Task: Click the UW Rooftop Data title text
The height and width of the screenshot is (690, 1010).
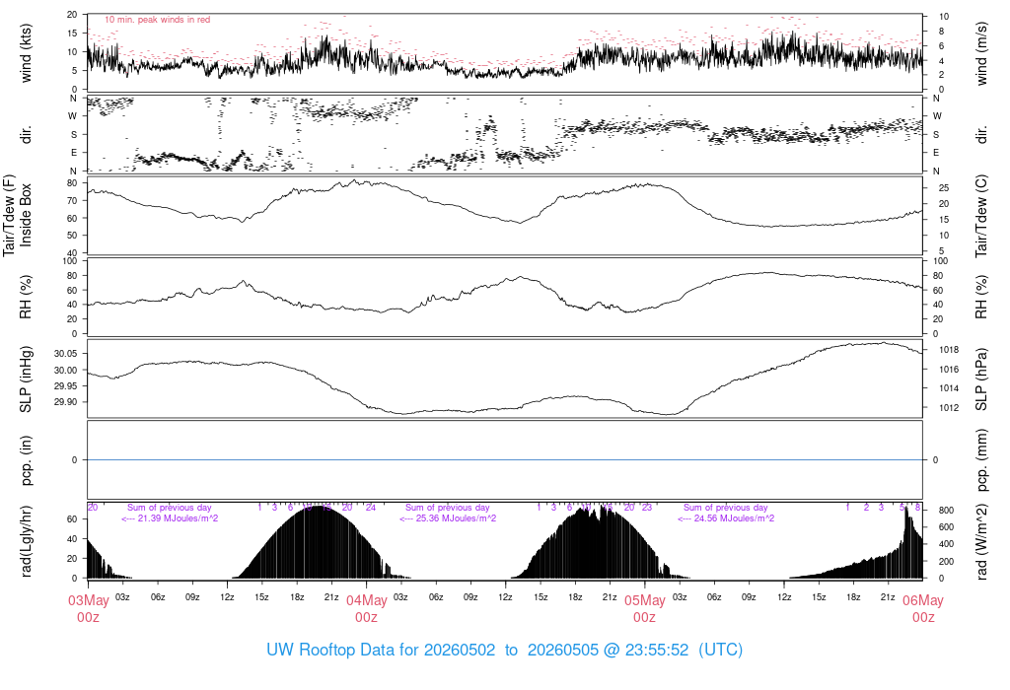Action: point(504,650)
